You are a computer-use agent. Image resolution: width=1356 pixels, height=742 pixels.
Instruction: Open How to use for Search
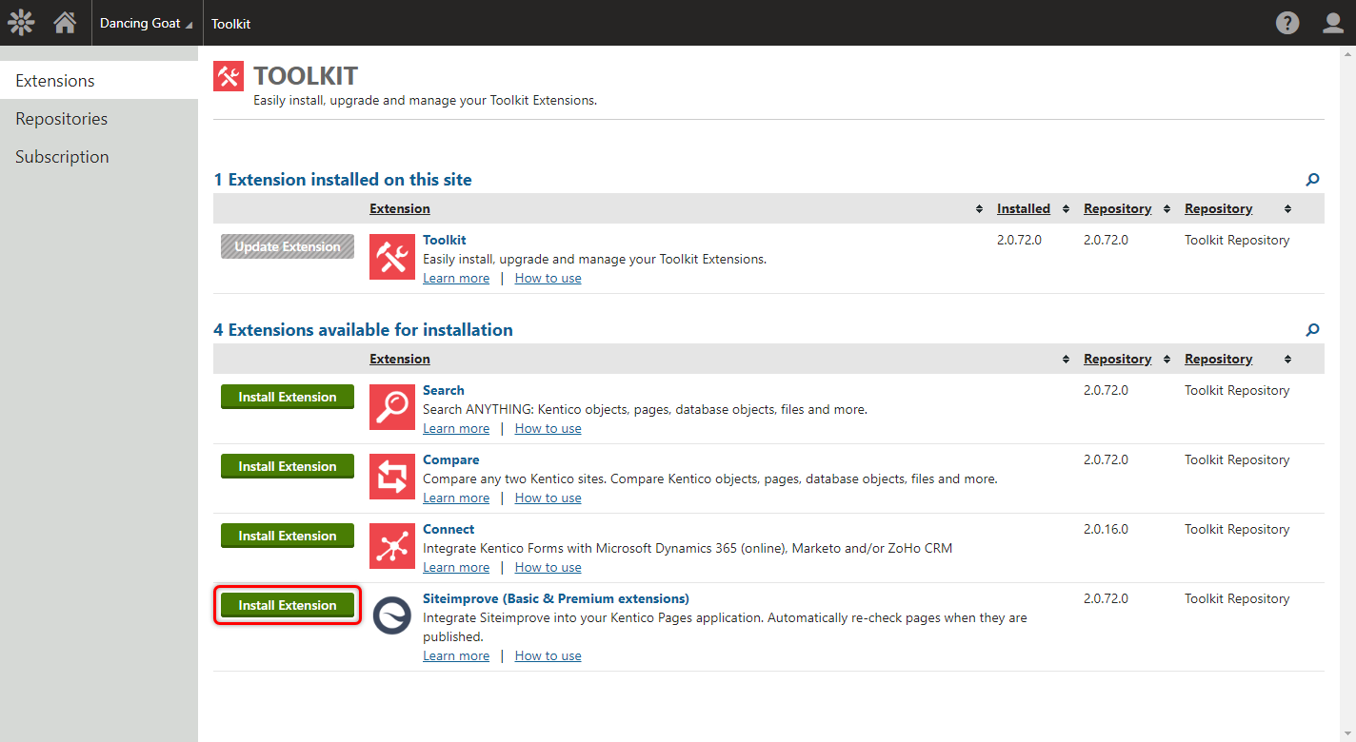coord(548,428)
